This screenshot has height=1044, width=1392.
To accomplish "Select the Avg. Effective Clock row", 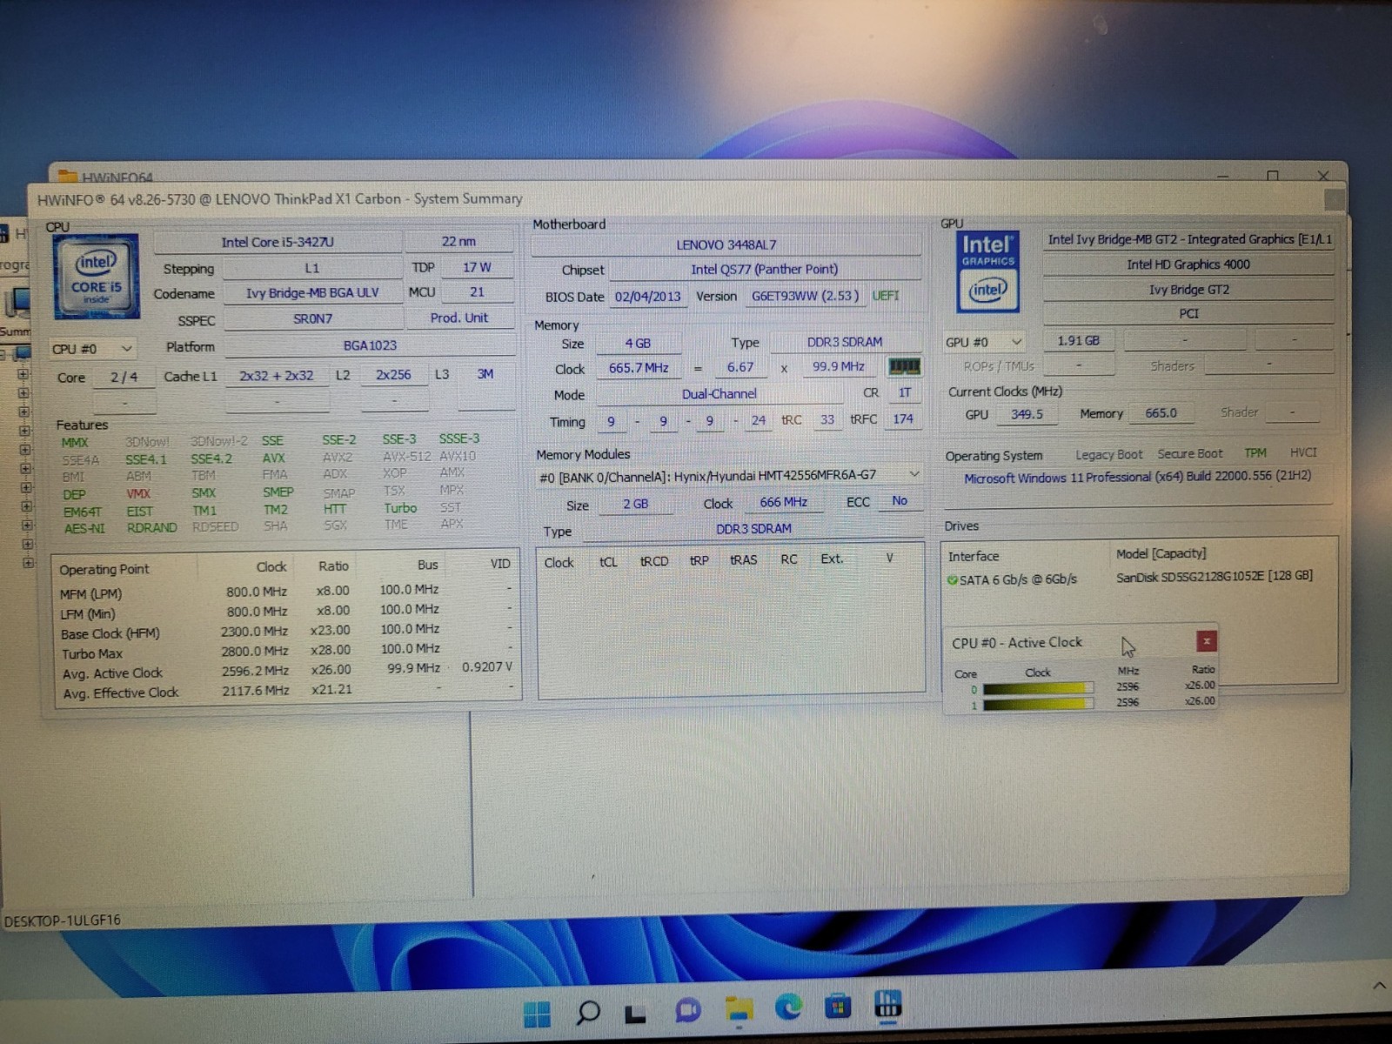I will click(x=286, y=692).
